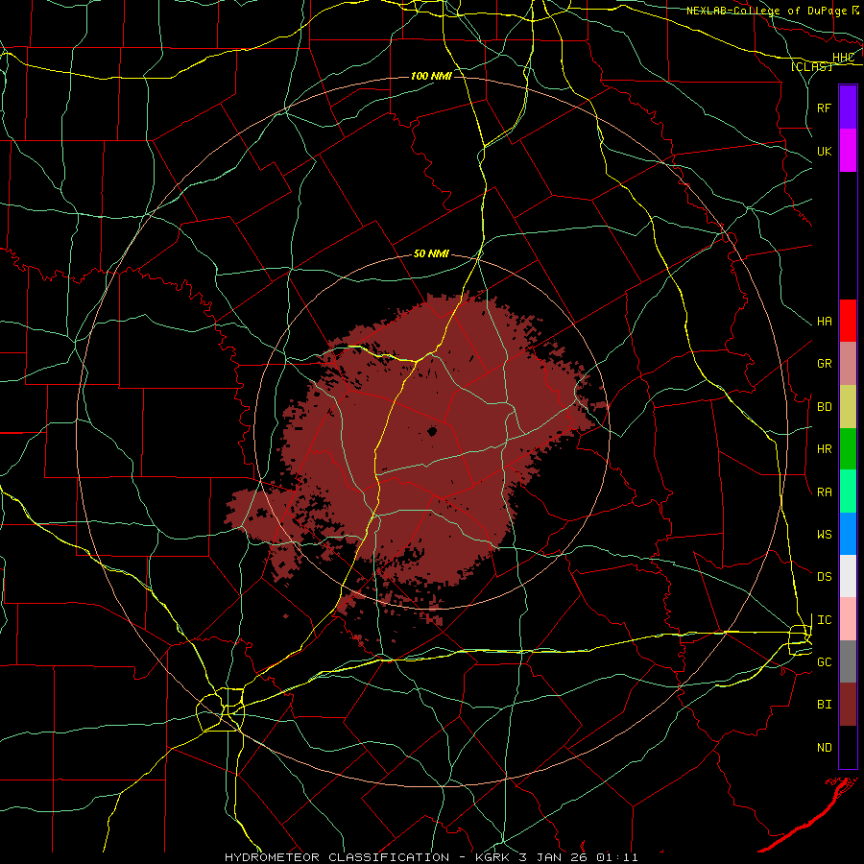The image size is (864, 864).
Task: Click the UK magenta legend swatch
Action: tap(848, 151)
